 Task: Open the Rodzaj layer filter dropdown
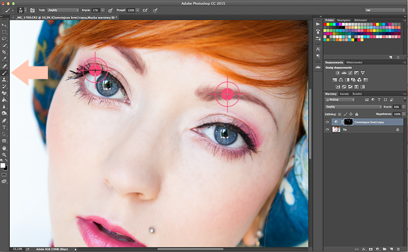point(340,100)
